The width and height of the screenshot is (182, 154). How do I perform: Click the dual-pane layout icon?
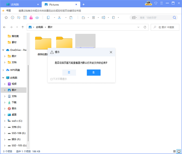[x=25, y=18]
